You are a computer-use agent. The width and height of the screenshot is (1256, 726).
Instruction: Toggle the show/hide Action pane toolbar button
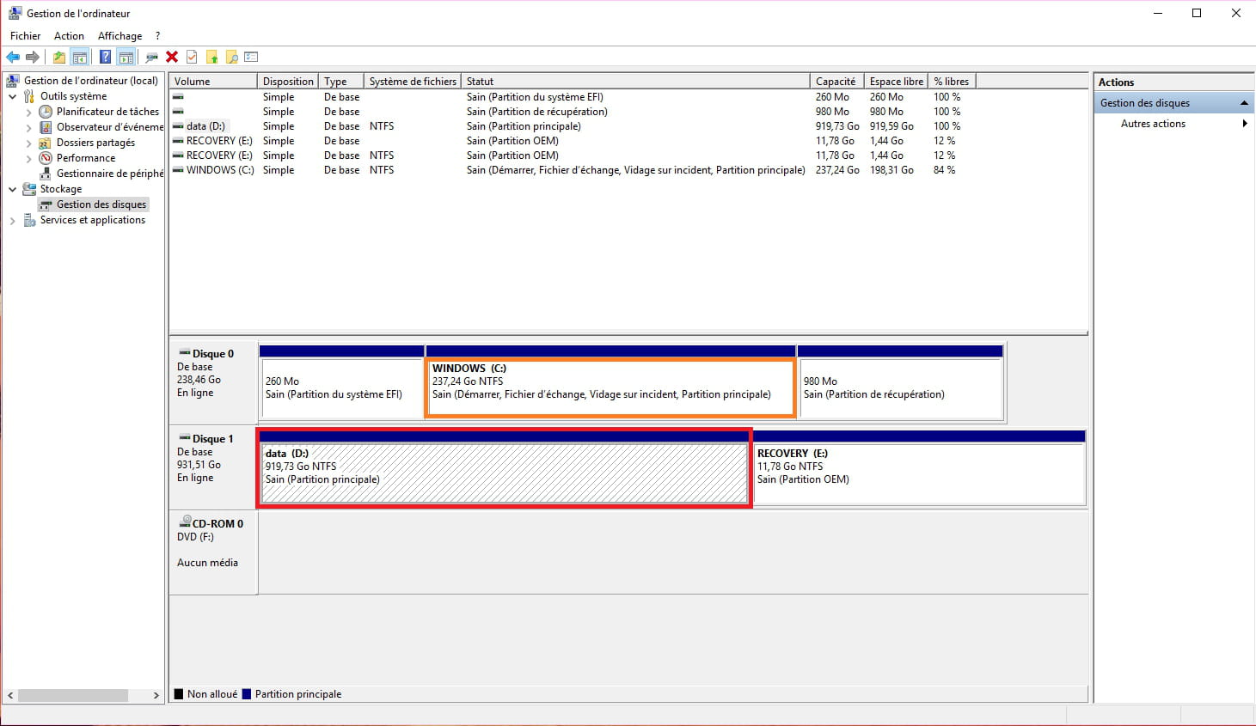126,58
